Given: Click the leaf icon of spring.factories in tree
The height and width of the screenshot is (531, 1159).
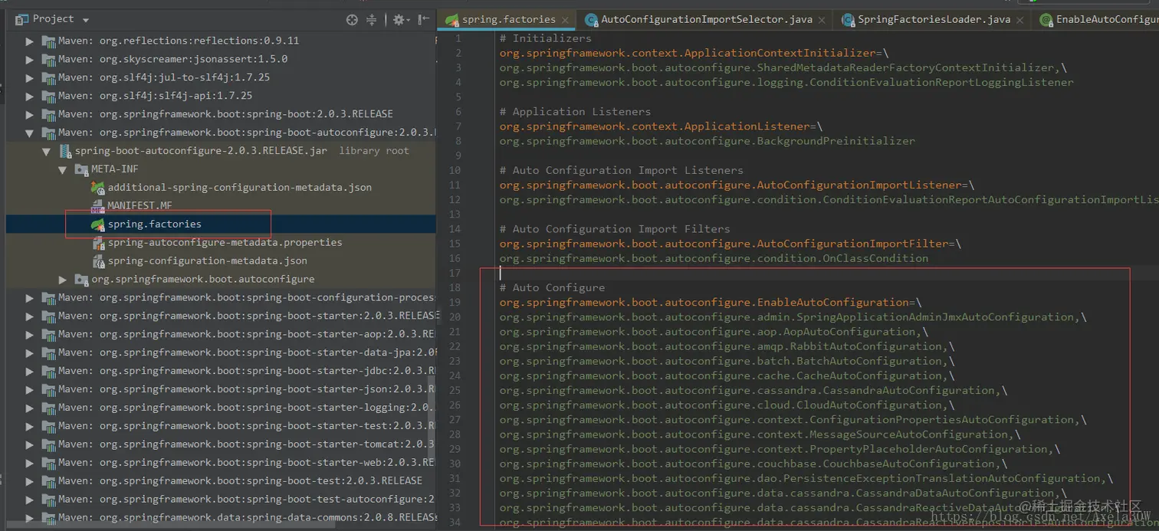Looking at the screenshot, I should (x=98, y=225).
